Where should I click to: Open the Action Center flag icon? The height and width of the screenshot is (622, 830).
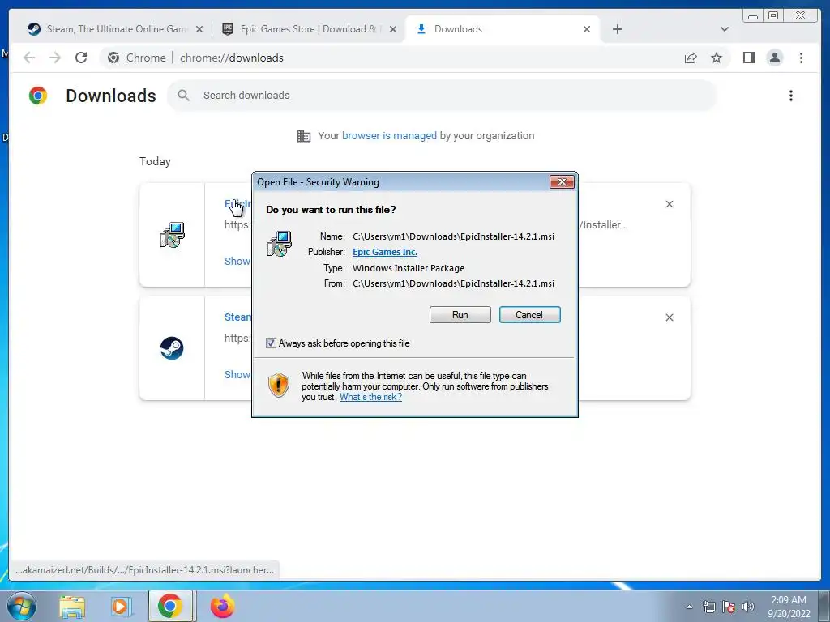(729, 607)
